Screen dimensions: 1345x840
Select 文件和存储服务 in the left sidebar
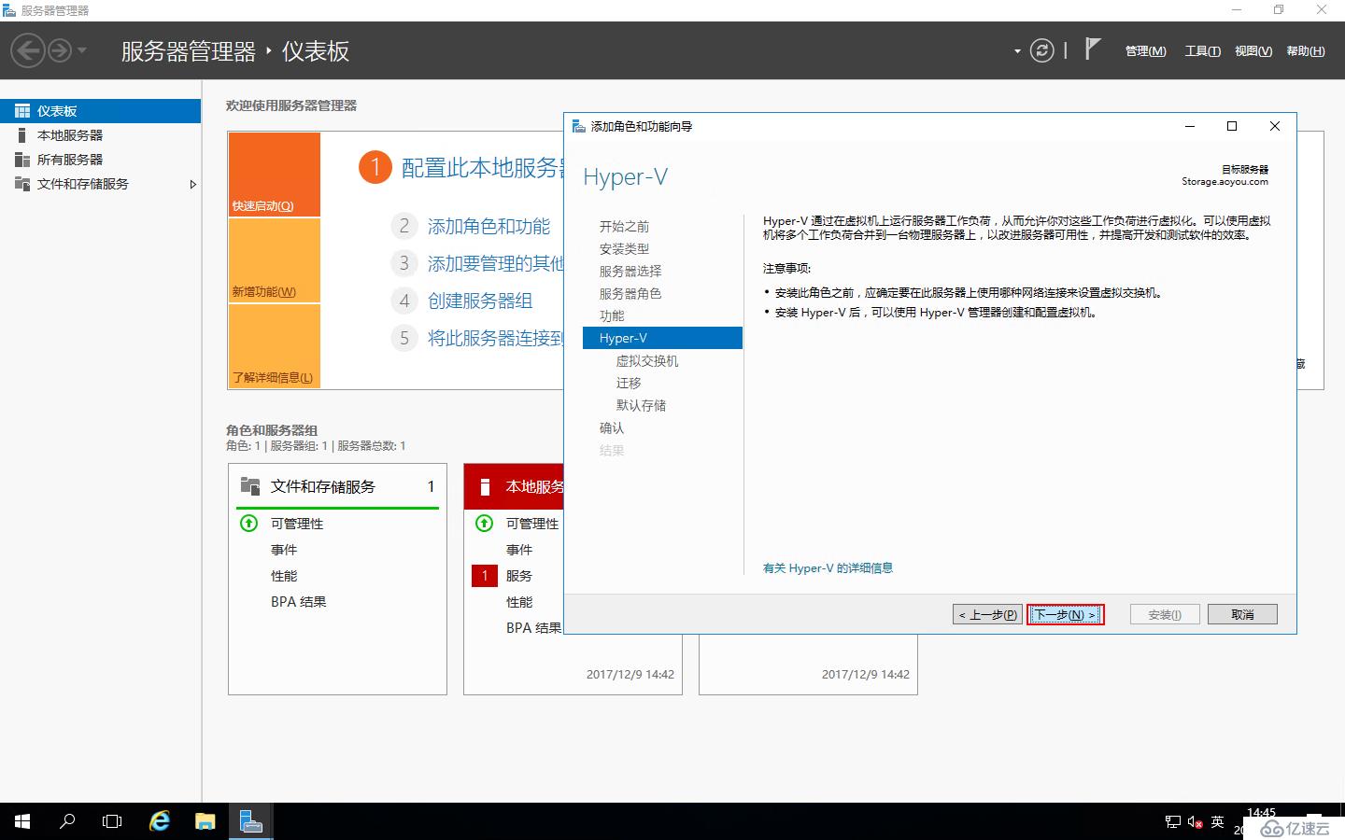[x=100, y=184]
